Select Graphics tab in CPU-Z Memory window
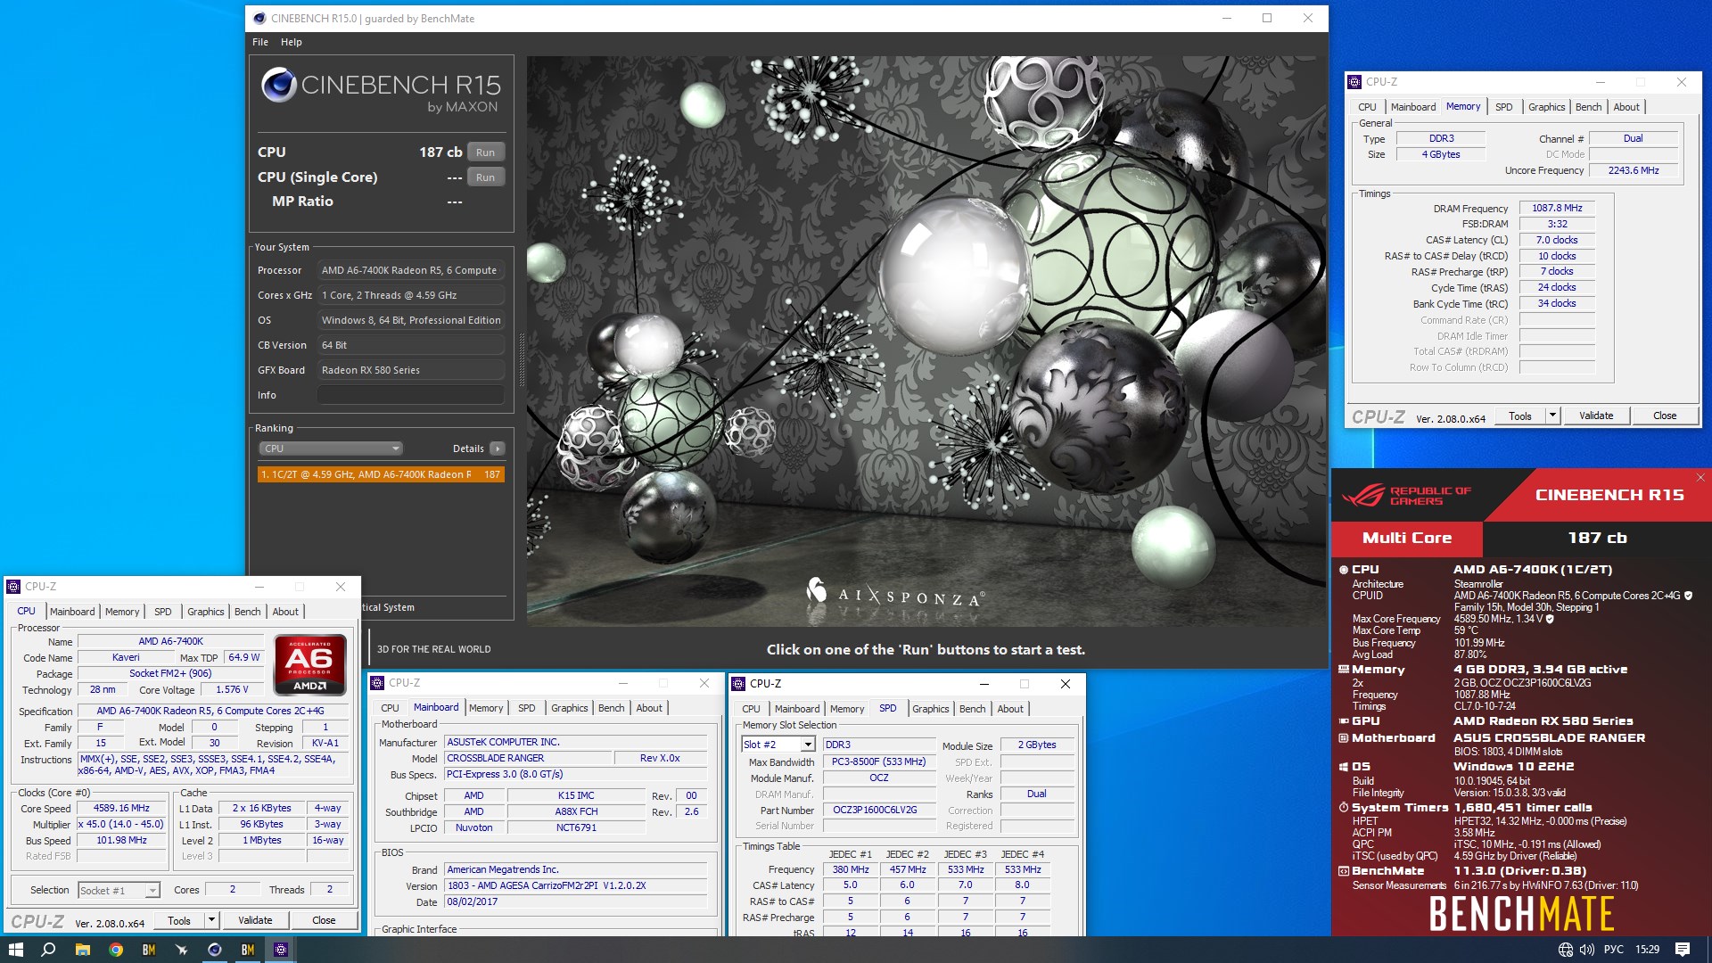This screenshot has width=1712, height=963. 1546,107
